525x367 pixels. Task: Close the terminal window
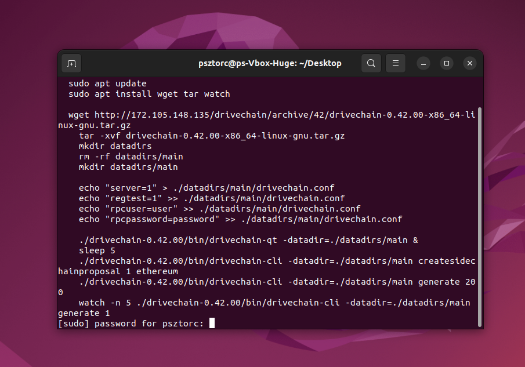(470, 63)
